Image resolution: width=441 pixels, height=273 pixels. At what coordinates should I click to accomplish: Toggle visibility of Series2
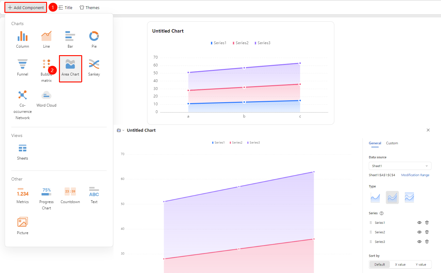click(419, 232)
